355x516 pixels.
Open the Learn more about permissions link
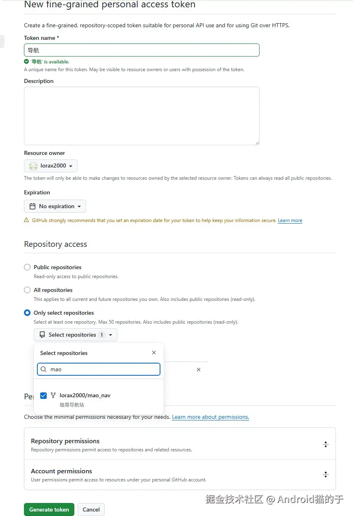tap(210, 417)
